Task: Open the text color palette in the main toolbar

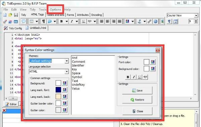Action: (x=127, y=21)
